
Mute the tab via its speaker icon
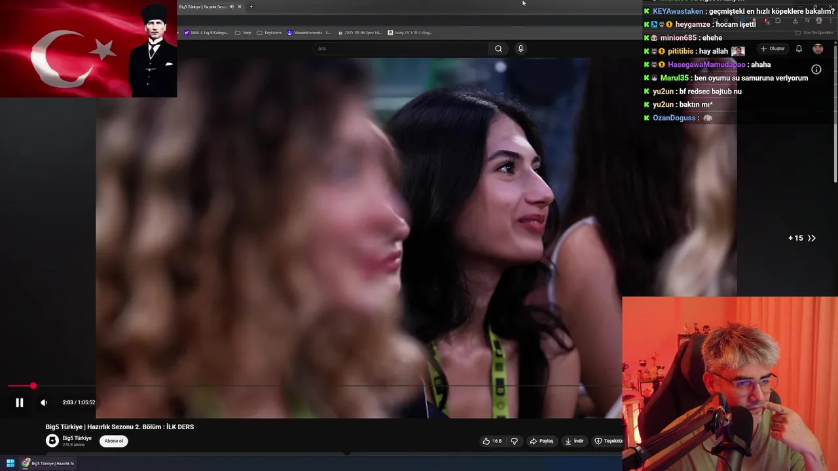pos(231,7)
